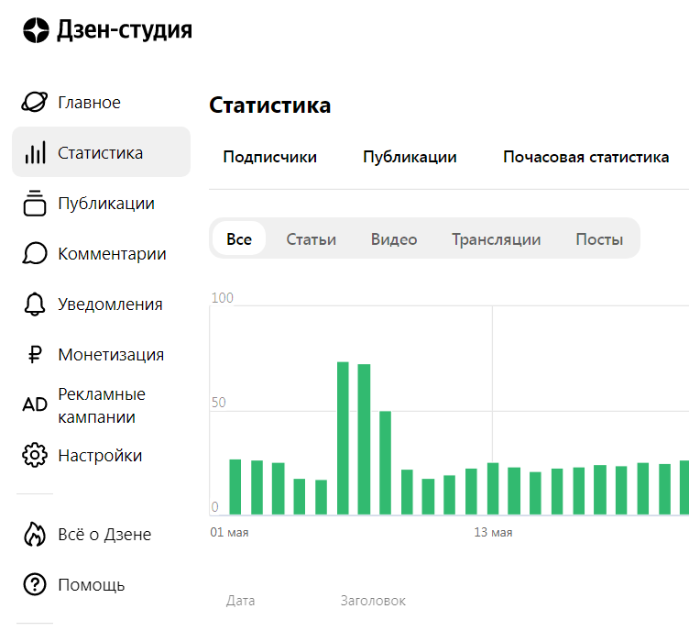The width and height of the screenshot is (689, 642).
Task: Open Монетизация section
Action: point(111,354)
